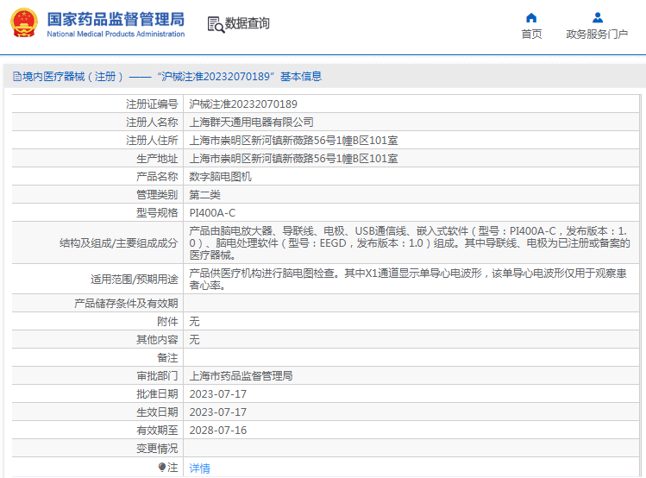The height and width of the screenshot is (478, 646).
Task: Open 政务服务门户 text link
Action: pos(597,35)
